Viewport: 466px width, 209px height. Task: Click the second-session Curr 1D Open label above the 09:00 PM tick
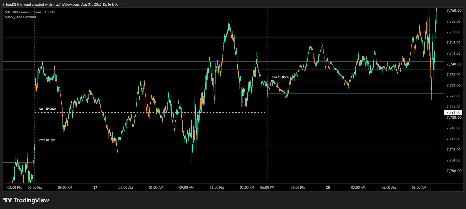click(280, 77)
